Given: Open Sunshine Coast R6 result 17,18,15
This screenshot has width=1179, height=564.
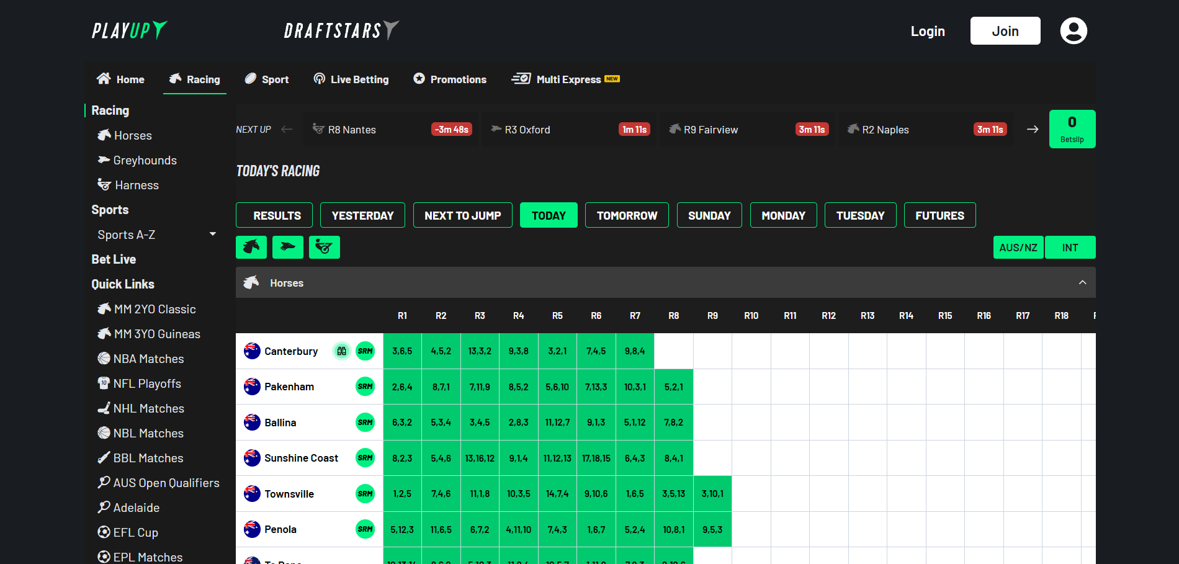Looking at the screenshot, I should [x=596, y=458].
